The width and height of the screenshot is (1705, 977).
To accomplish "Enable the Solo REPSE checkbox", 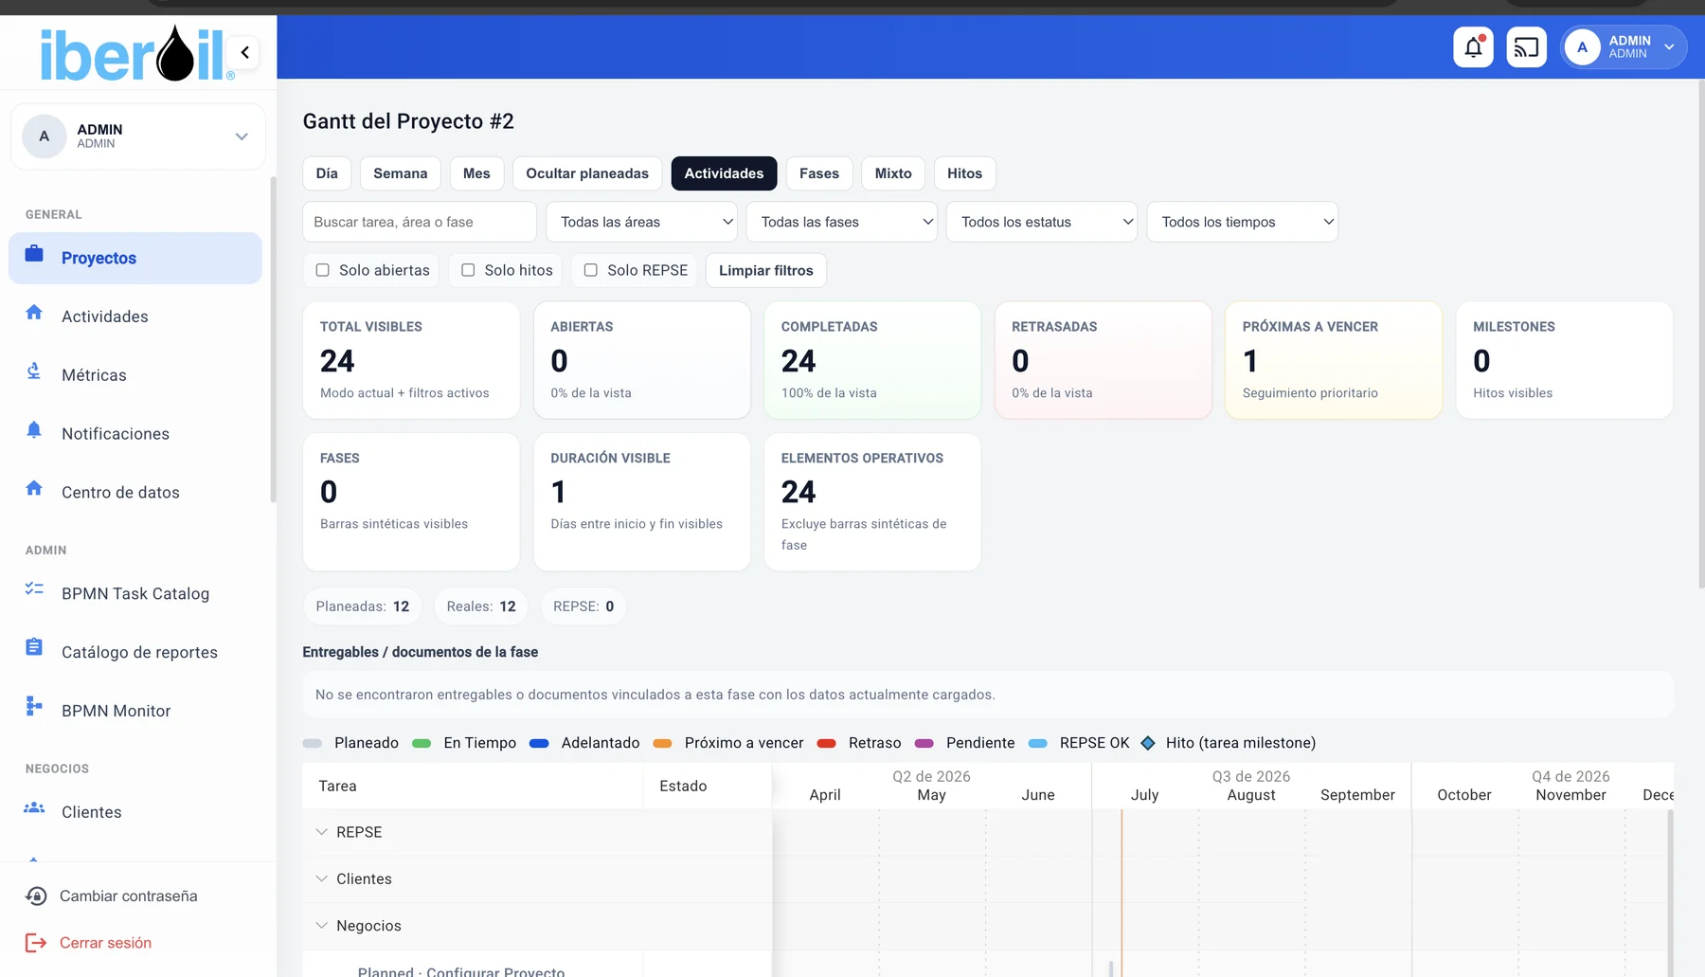I will tap(591, 270).
